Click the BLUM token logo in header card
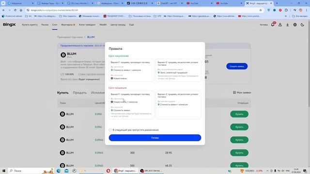 [x=63, y=55]
